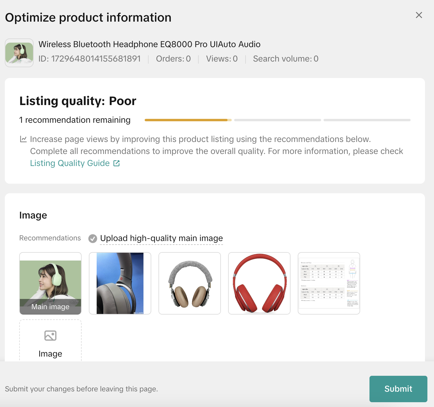Click the Upload high-quality main image recommendation
This screenshot has height=407, width=434.
click(x=161, y=238)
